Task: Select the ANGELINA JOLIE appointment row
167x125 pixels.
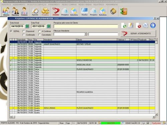Action: [82, 65]
